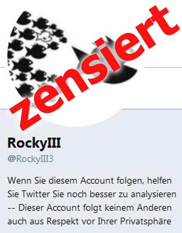Open the @RockyIII3 handle link
This screenshot has width=182, height=233.
click(x=31, y=159)
